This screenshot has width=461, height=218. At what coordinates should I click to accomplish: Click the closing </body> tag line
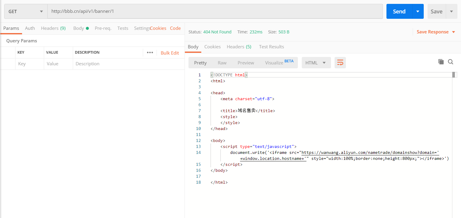pyautogui.click(x=219, y=170)
